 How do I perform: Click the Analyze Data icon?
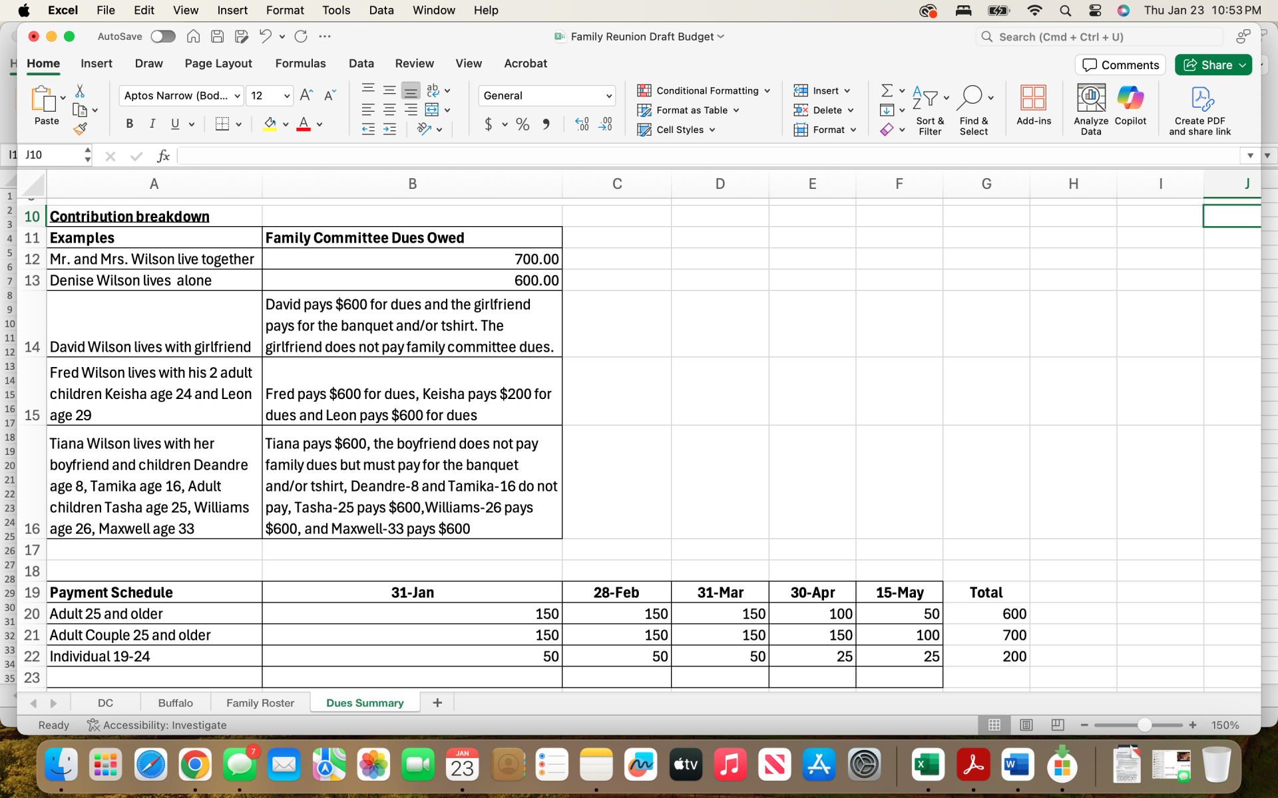pyautogui.click(x=1091, y=110)
